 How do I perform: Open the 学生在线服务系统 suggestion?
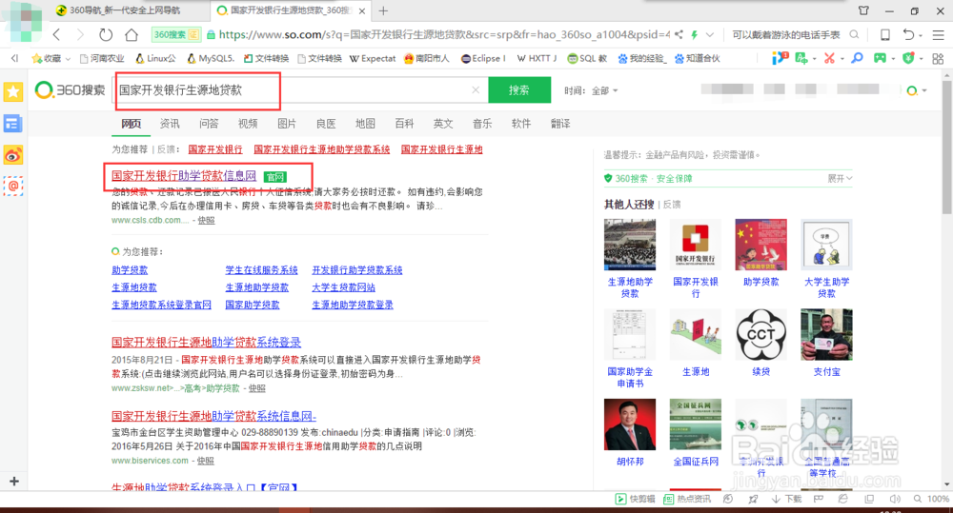261,270
